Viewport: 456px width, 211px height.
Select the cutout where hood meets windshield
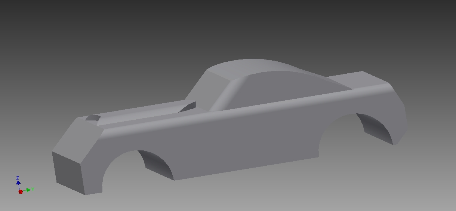[188, 107]
